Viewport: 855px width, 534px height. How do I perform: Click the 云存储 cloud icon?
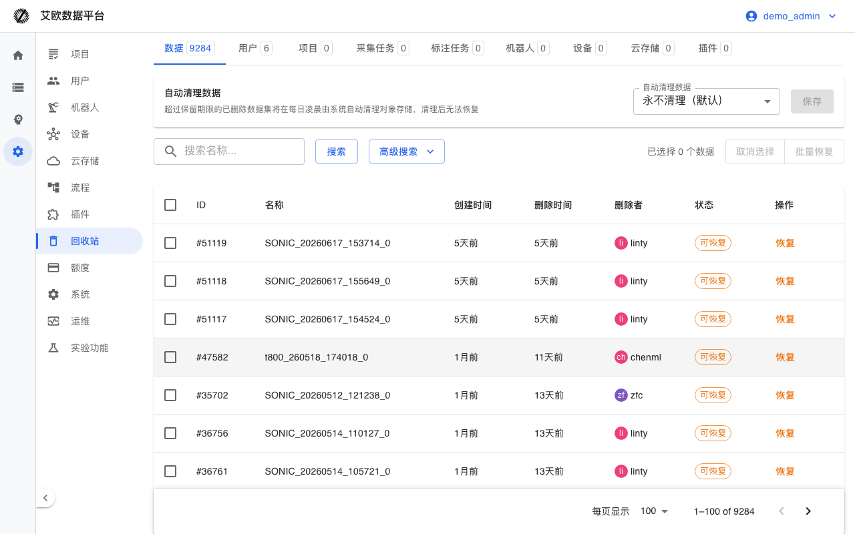pos(53,161)
